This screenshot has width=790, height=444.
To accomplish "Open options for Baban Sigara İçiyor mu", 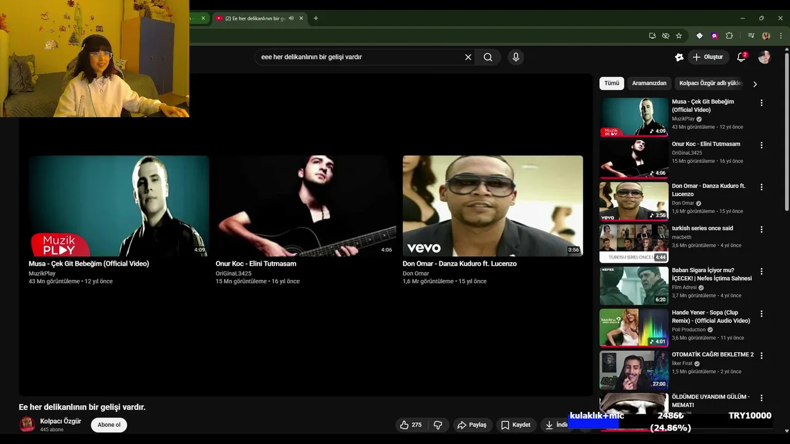I will (761, 271).
